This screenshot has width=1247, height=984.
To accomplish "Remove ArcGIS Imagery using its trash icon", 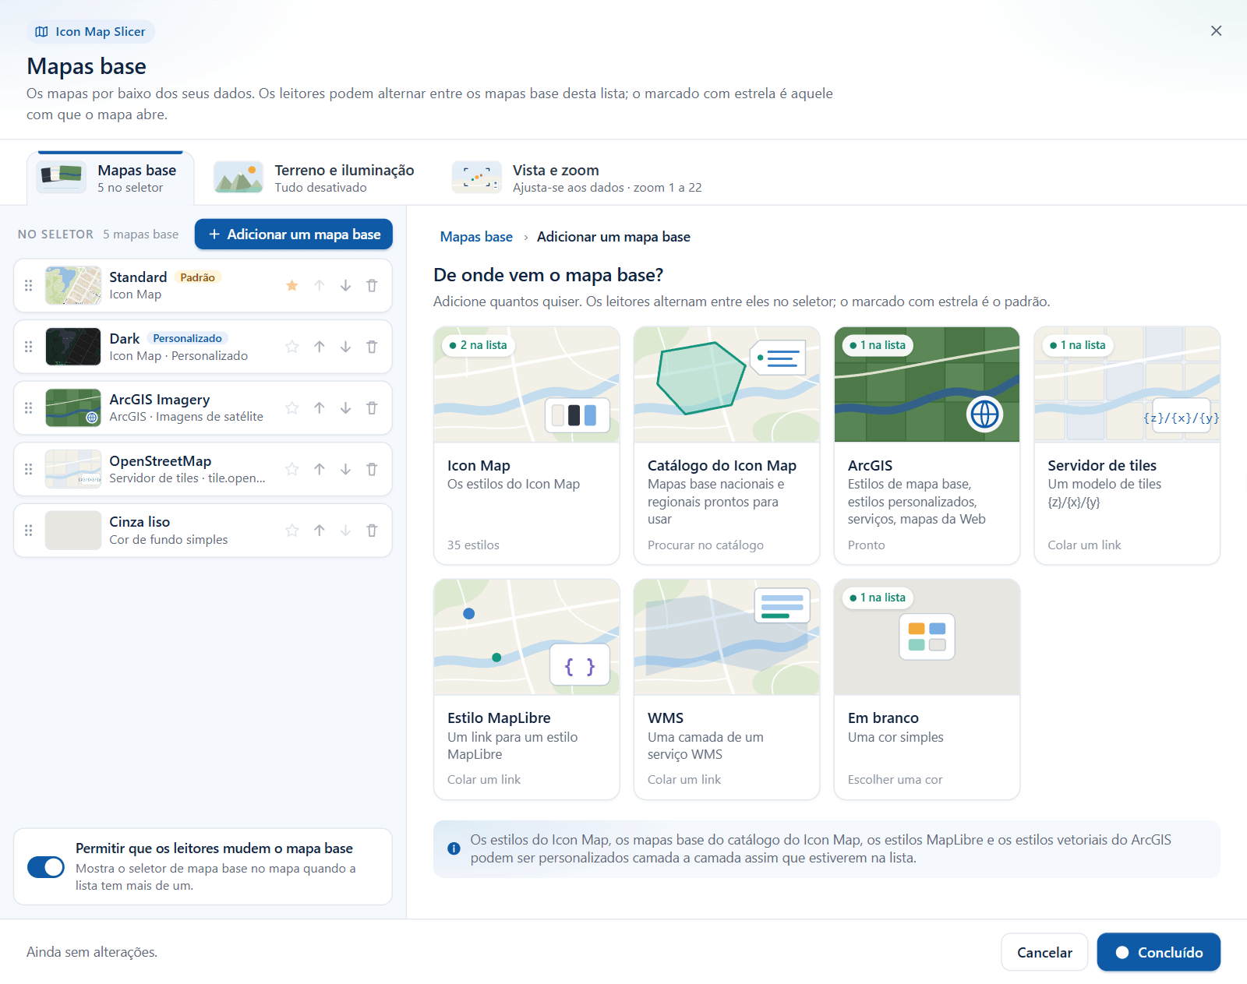I will (x=372, y=408).
